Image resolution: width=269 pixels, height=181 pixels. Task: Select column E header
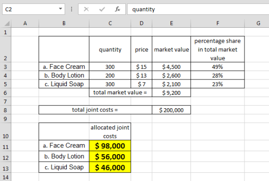[171, 23]
